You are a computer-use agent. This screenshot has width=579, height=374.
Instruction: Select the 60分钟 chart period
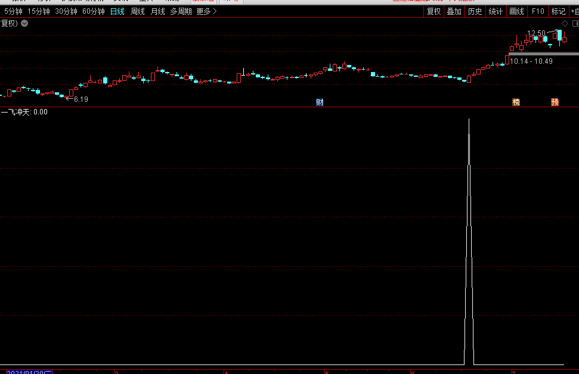coord(93,11)
